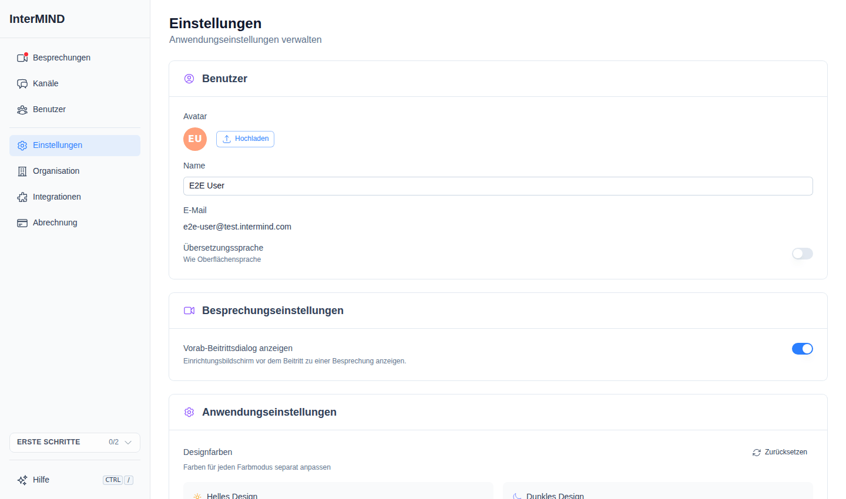Open the Organisation page
Image resolution: width=846 pixels, height=499 pixels.
point(75,171)
